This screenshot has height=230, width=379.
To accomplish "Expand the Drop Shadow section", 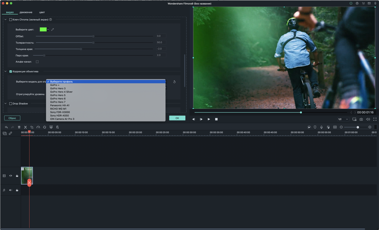I will coord(5,104).
